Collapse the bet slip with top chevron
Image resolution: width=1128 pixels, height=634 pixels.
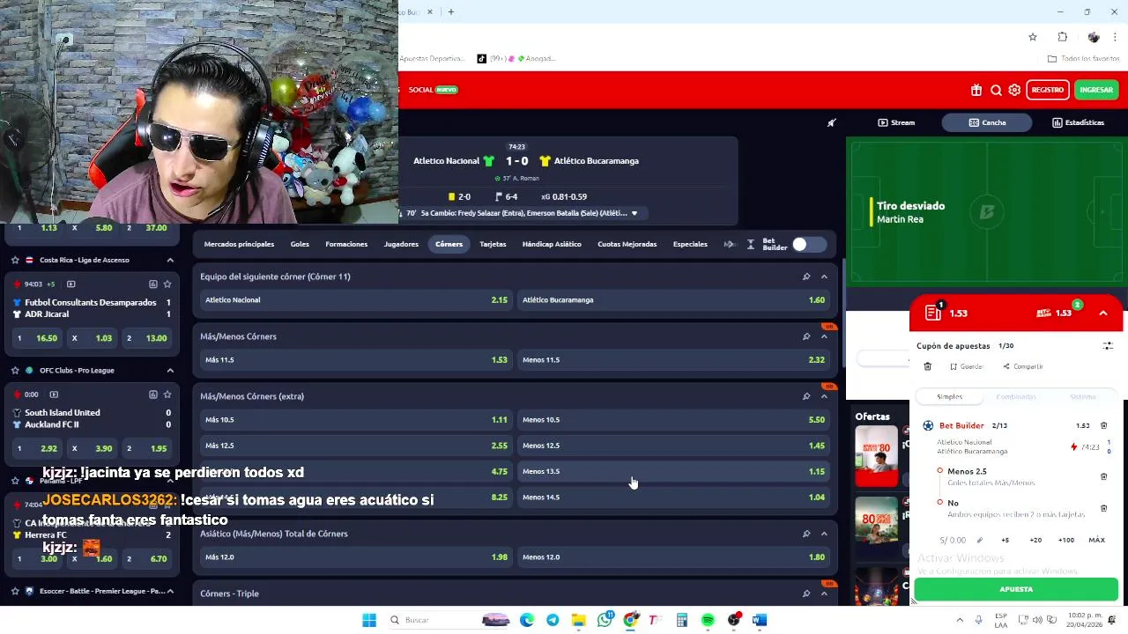point(1103,313)
